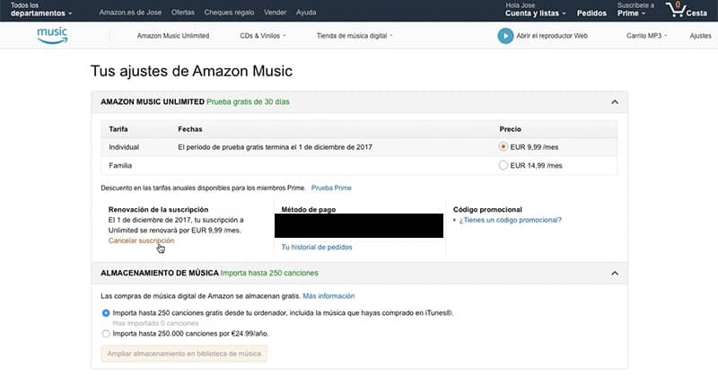Viewport: 718px width, 376px height.
Task: Select the EUR 9,99 Individual plan
Action: [503, 146]
